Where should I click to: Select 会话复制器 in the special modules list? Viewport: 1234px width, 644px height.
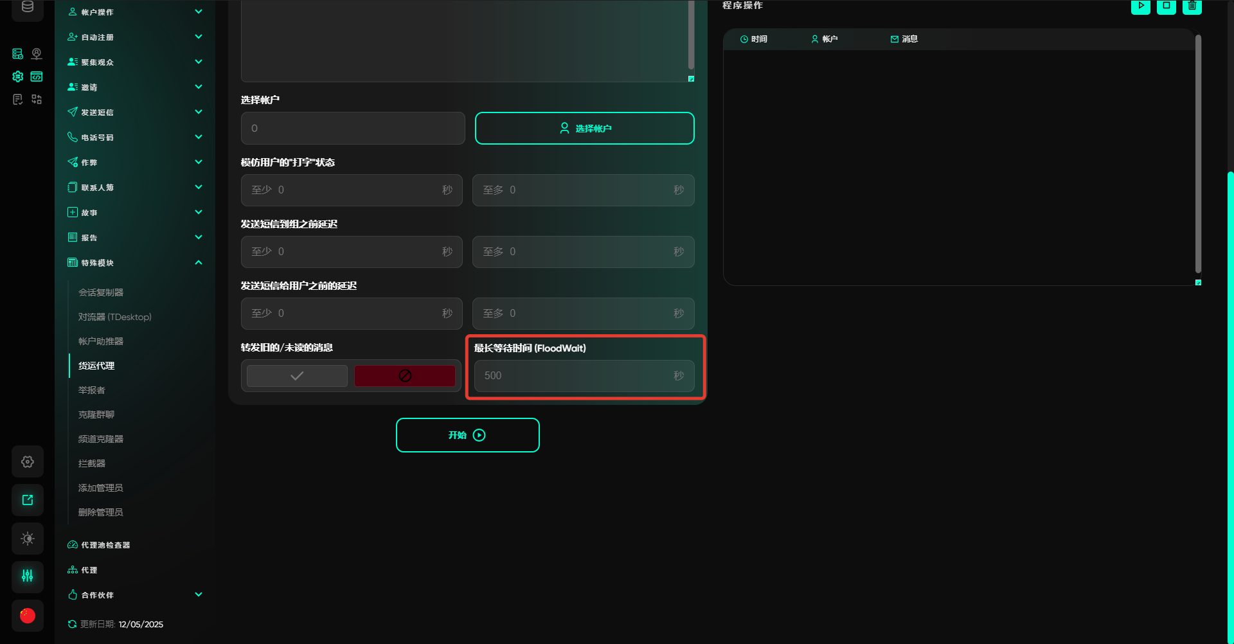click(101, 292)
